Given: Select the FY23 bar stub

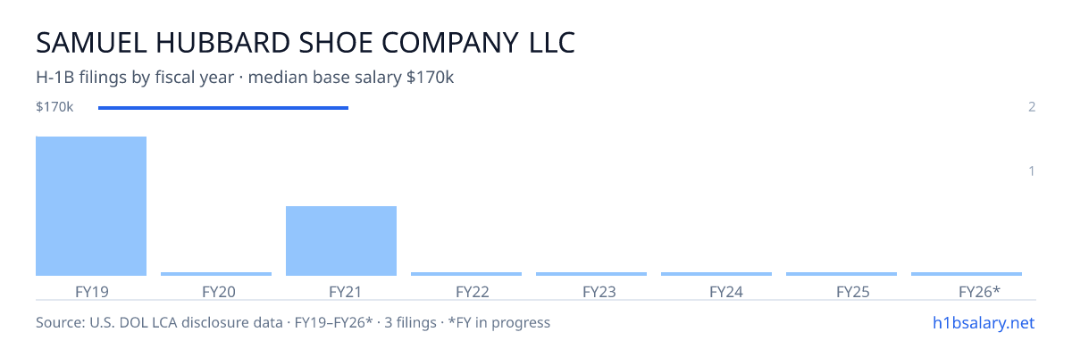Looking at the screenshot, I should click(x=591, y=274).
